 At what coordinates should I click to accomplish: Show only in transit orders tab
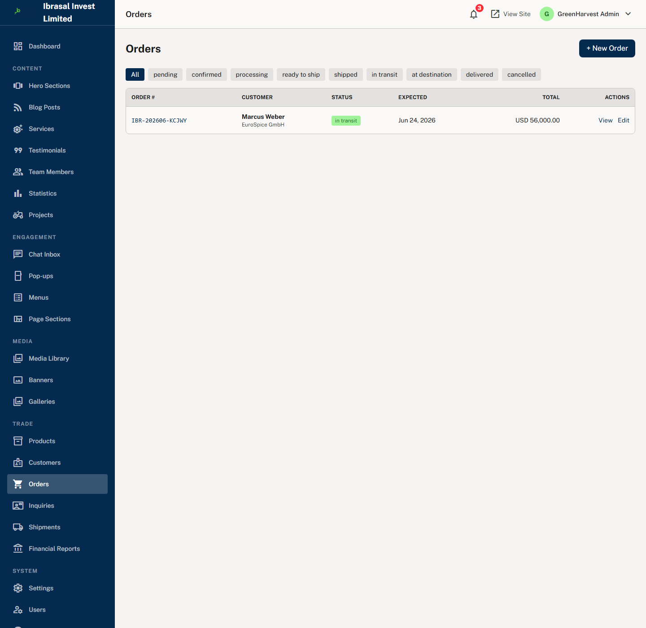click(384, 74)
